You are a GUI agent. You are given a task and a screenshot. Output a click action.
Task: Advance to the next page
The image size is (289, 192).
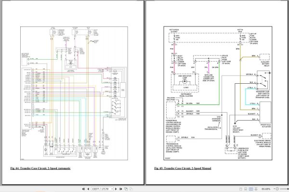116,189
